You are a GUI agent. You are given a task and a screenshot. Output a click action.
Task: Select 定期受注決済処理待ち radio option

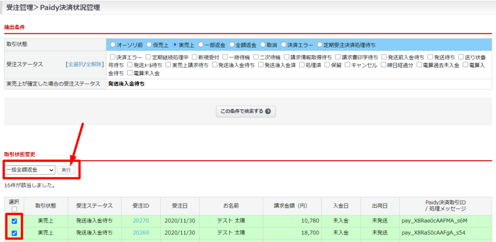(320, 45)
